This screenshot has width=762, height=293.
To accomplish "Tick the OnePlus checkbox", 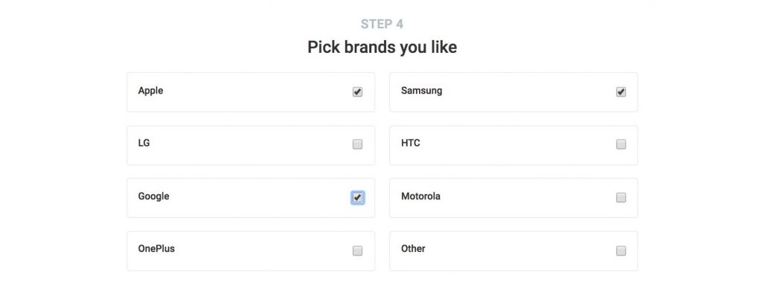I will tap(357, 251).
